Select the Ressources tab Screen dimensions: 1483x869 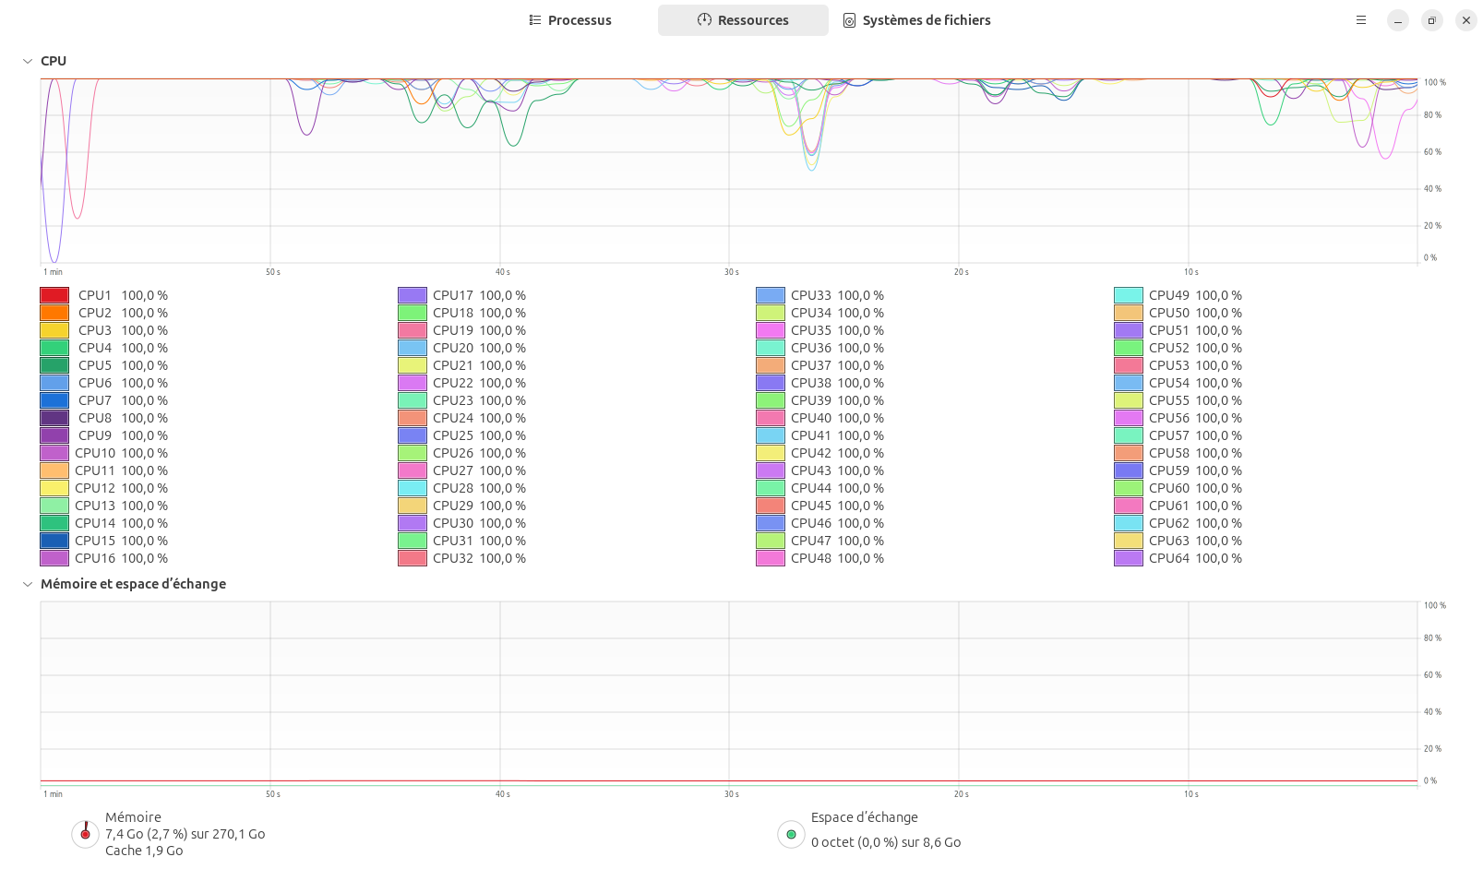click(x=743, y=20)
